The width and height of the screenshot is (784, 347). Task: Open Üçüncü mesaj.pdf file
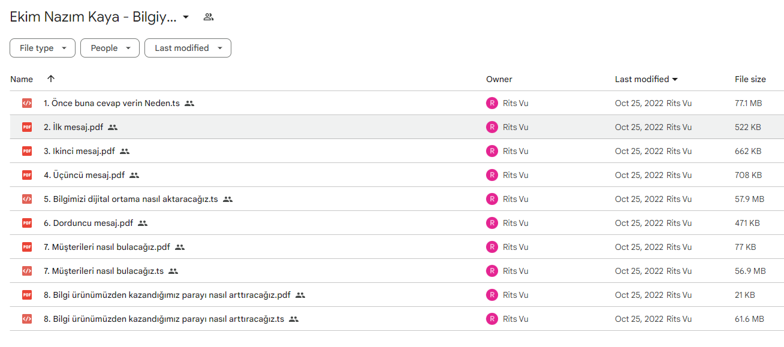[x=84, y=175]
